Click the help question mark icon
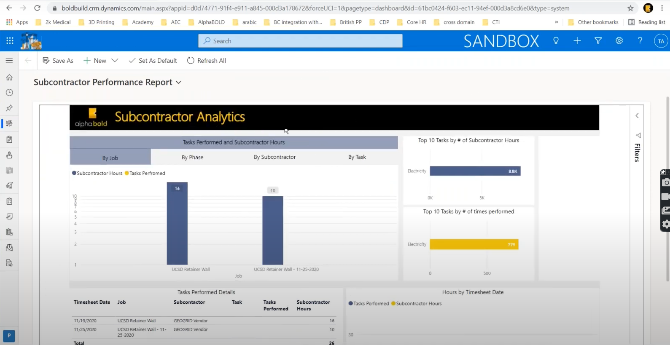This screenshot has width=670, height=345. (640, 41)
